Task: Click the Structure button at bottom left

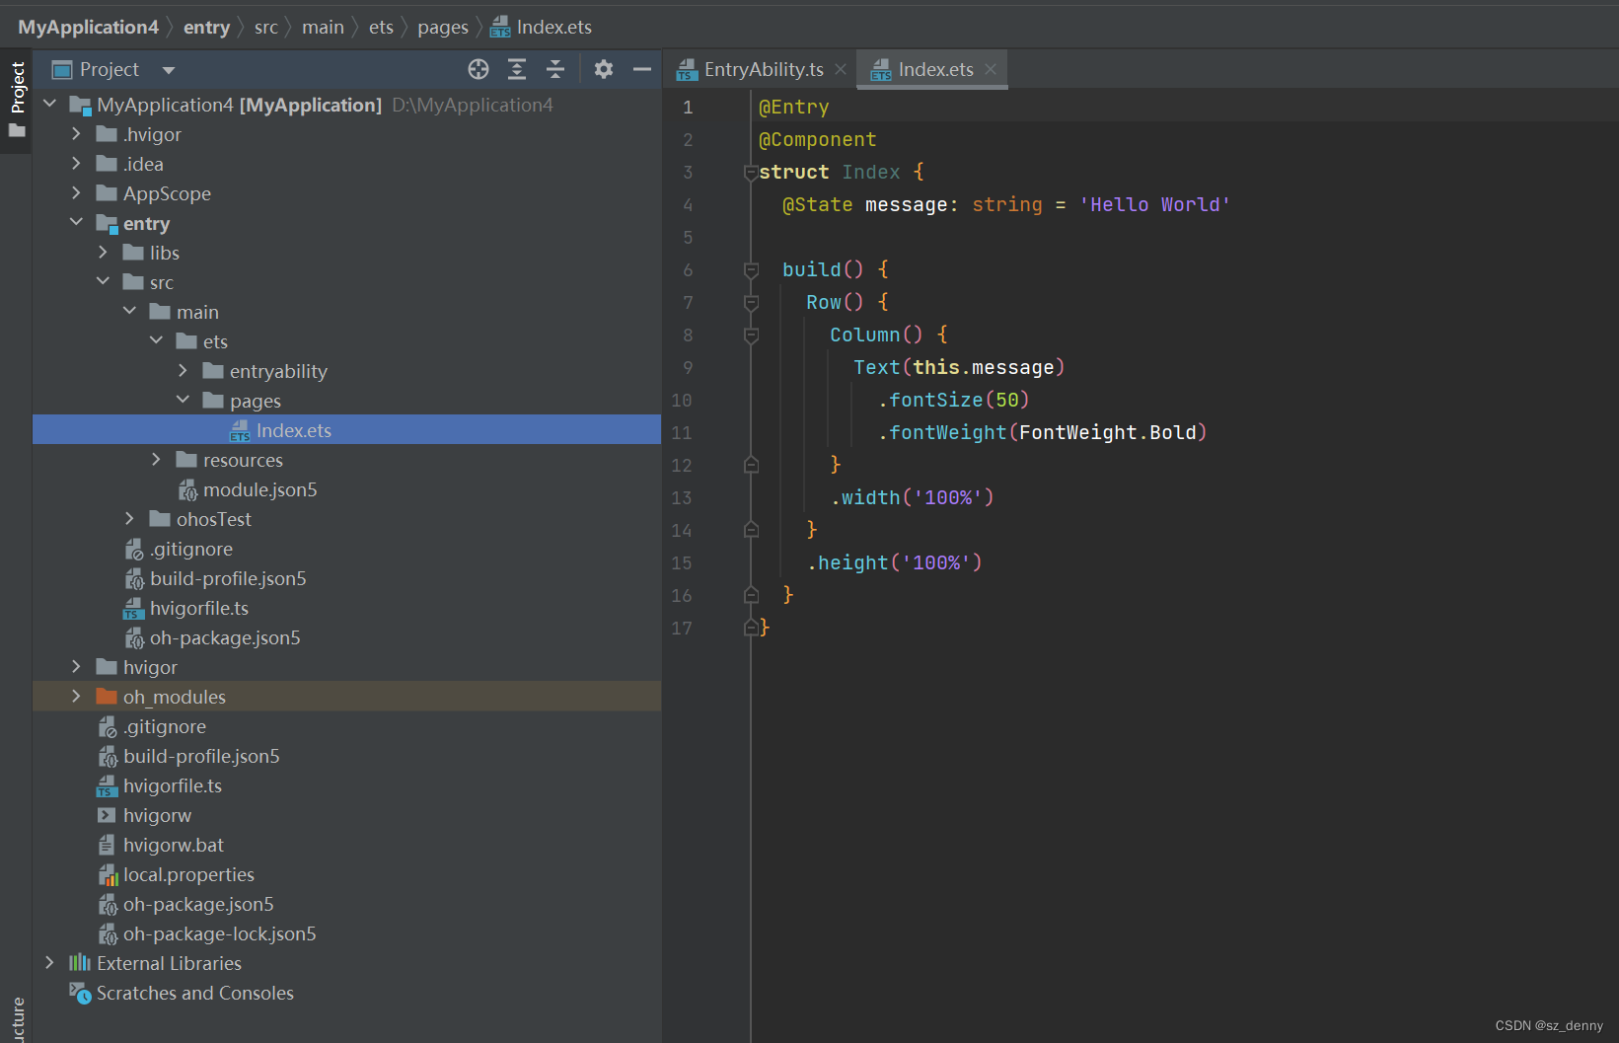Action: (x=16, y=1016)
